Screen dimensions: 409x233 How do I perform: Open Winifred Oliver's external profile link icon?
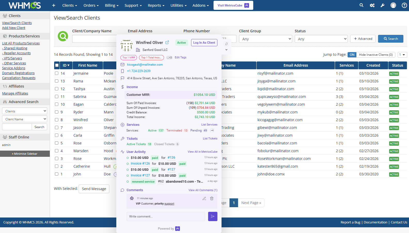pyautogui.click(x=167, y=42)
